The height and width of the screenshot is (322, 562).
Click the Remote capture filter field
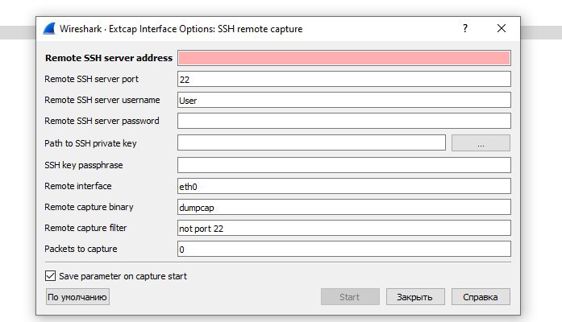(344, 228)
